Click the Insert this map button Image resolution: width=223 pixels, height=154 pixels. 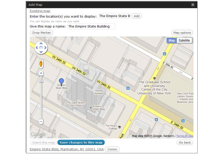pos(43,142)
